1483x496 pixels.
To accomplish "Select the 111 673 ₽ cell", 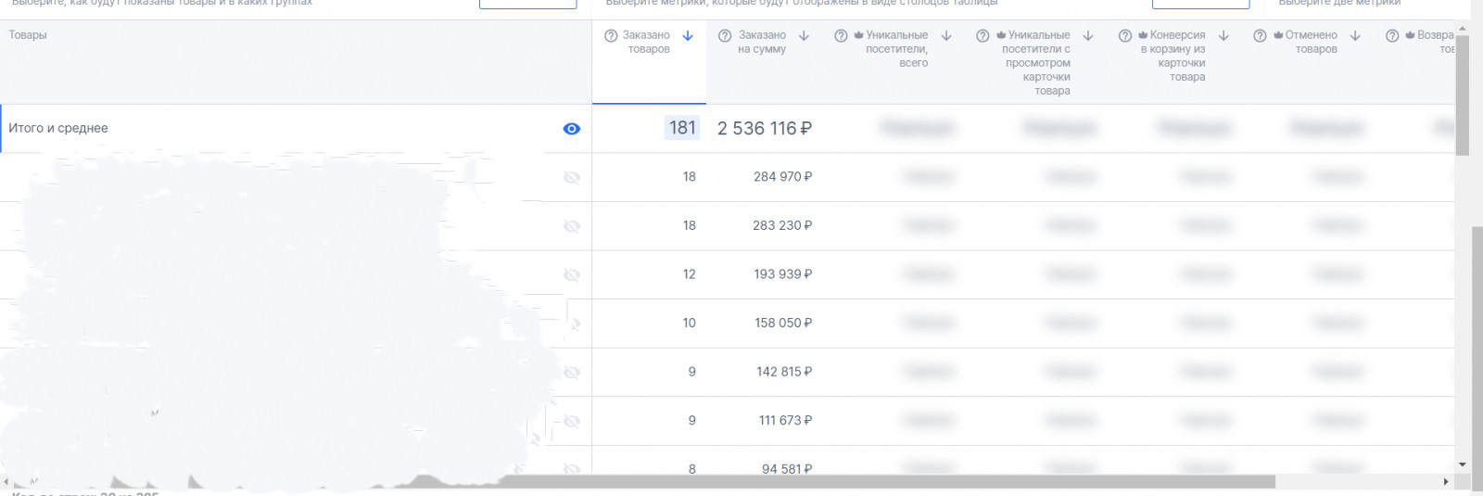I will pos(786,421).
